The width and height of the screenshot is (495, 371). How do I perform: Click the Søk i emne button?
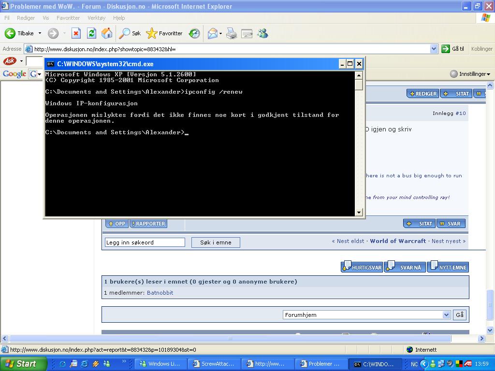[216, 243]
